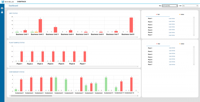Click Plant 3 row name beside Plant Sample Status
The image size is (200, 102).
150,54
